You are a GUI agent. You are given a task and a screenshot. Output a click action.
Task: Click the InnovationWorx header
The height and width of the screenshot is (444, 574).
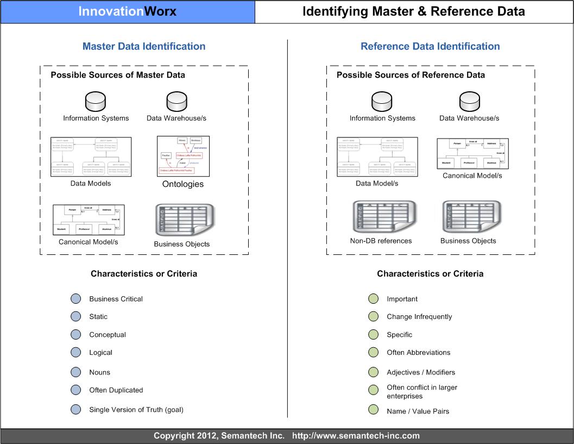pos(127,10)
